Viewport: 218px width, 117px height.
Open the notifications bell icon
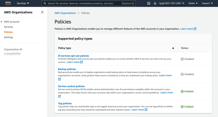pos(155,3)
